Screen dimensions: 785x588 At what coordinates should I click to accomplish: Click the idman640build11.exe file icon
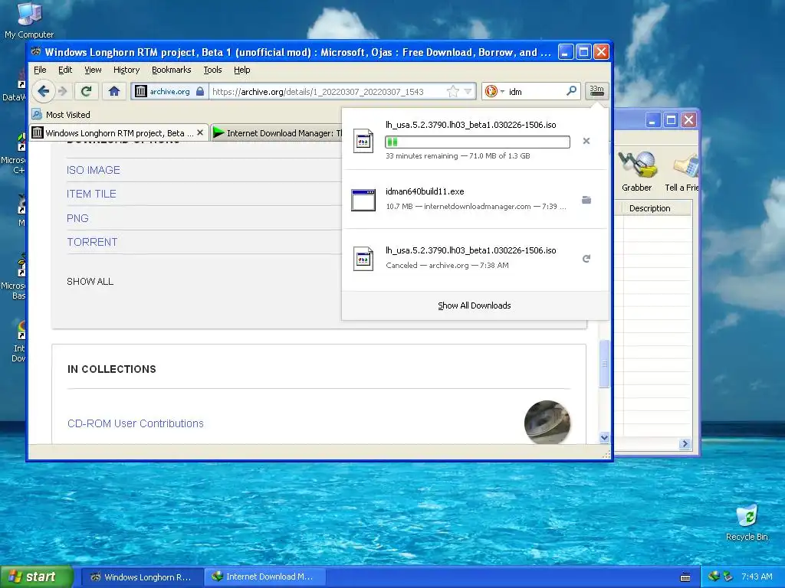pyautogui.click(x=363, y=200)
